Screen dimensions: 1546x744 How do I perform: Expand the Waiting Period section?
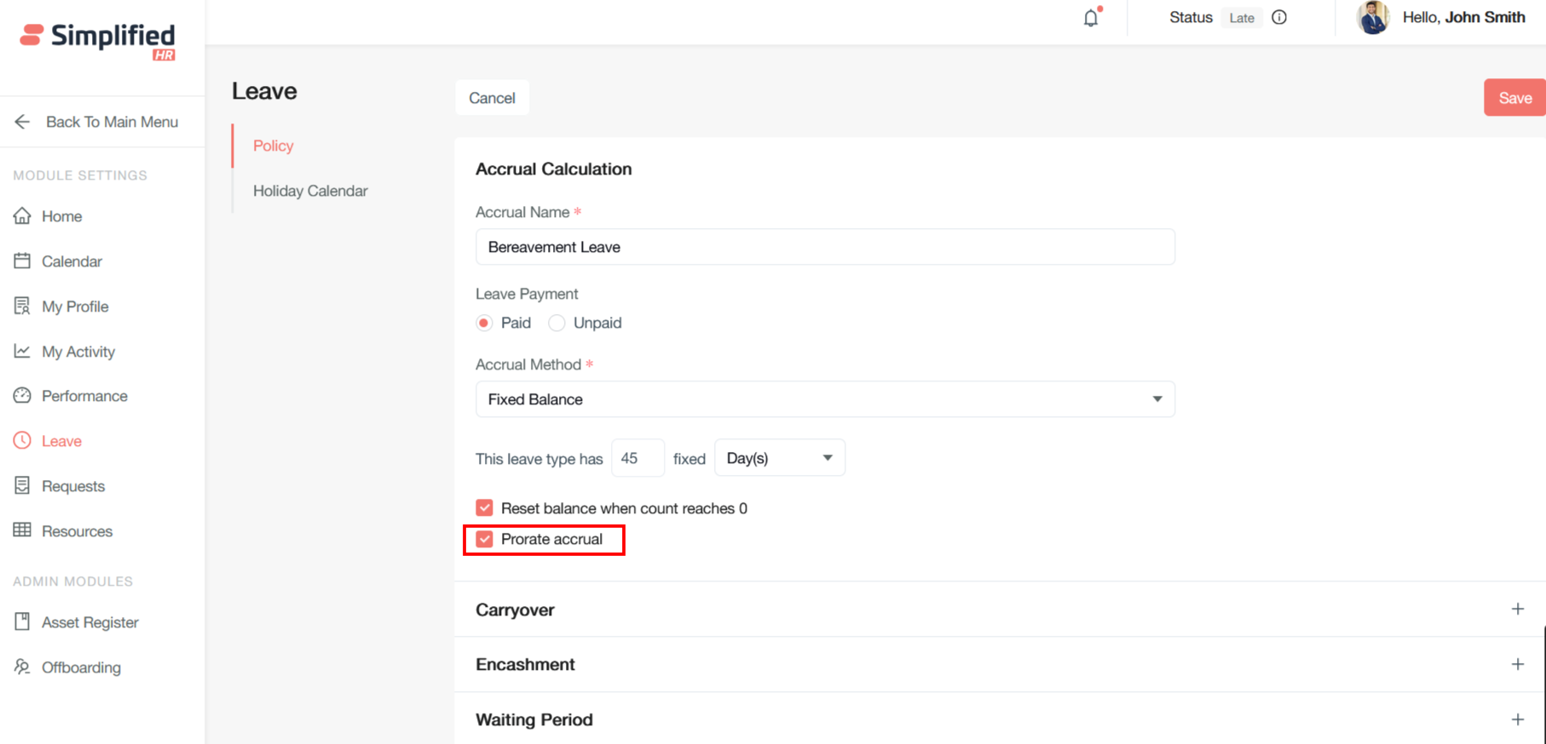(x=1517, y=719)
